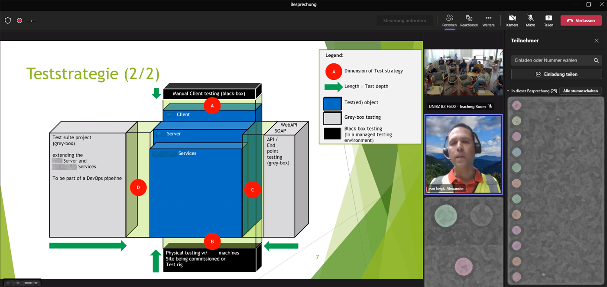607x287 pixels.
Task: Click the Teilen share screen icon
Action: 549,20
